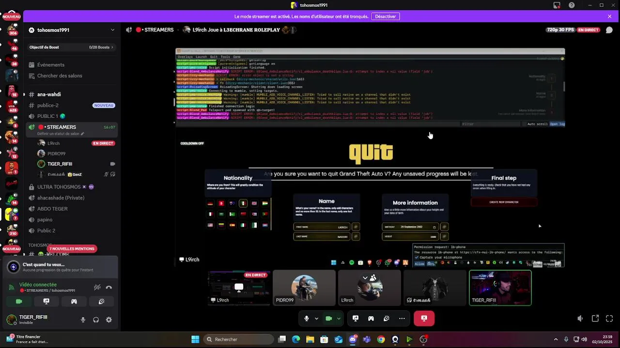The width and height of the screenshot is (620, 348).
Task: Turn off camera in the call control bar
Action: pyautogui.click(x=328, y=319)
